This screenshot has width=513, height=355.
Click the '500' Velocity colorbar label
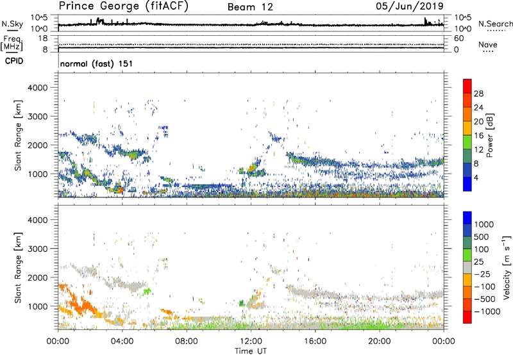(x=482, y=237)
